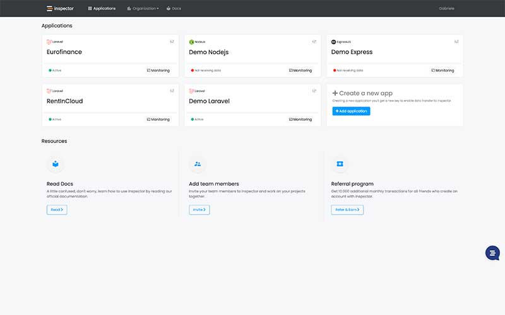Open Monitoring for Eurofinance
Screen dimensions: 505x315
click(x=158, y=71)
